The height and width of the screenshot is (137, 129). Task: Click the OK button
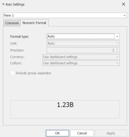(57, 133)
